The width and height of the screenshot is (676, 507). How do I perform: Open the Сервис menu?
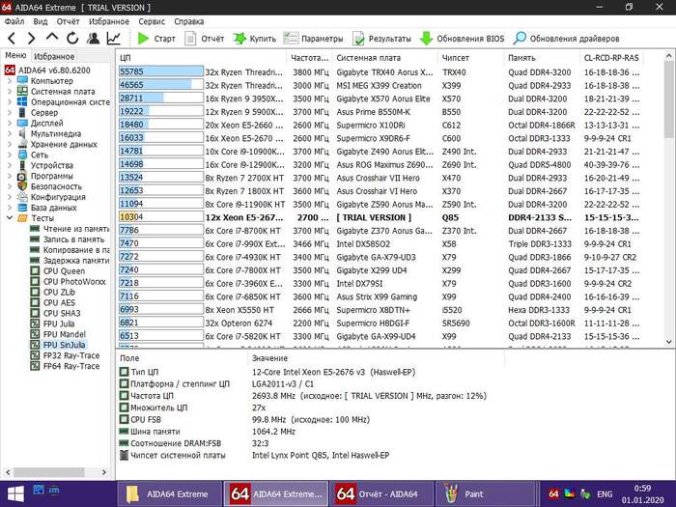click(x=151, y=20)
